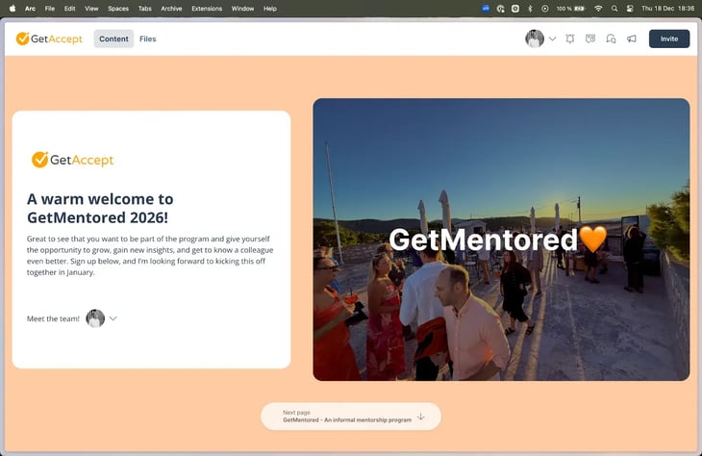702x456 pixels.
Task: Open the Spaces menu
Action: point(117,8)
